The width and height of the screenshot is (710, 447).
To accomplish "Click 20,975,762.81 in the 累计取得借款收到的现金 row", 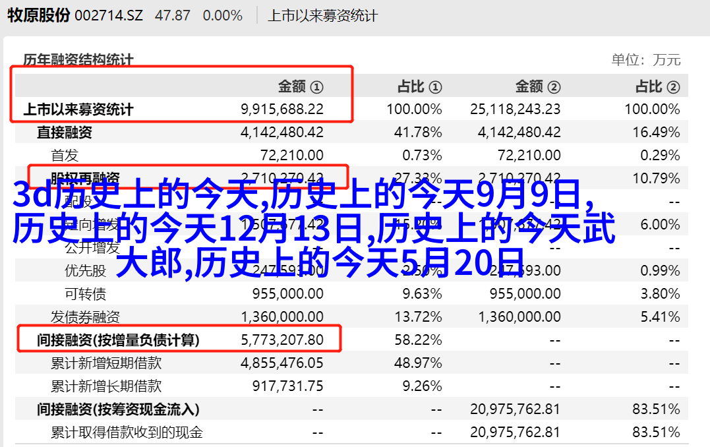I will 516,432.
